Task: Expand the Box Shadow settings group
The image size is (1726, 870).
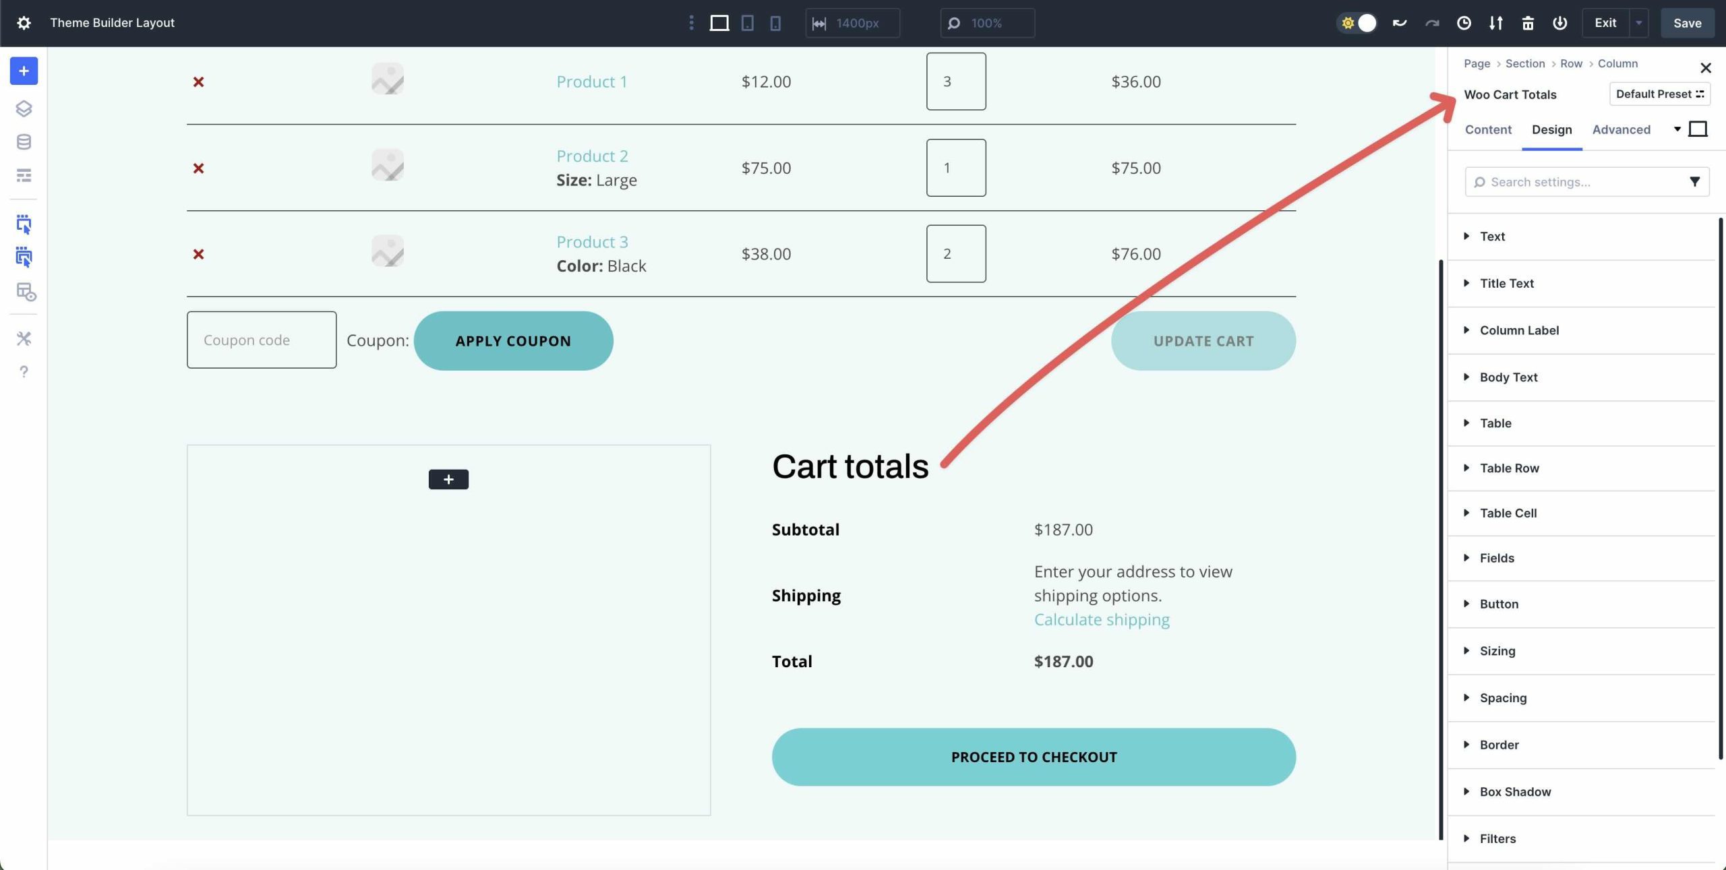Action: tap(1515, 792)
